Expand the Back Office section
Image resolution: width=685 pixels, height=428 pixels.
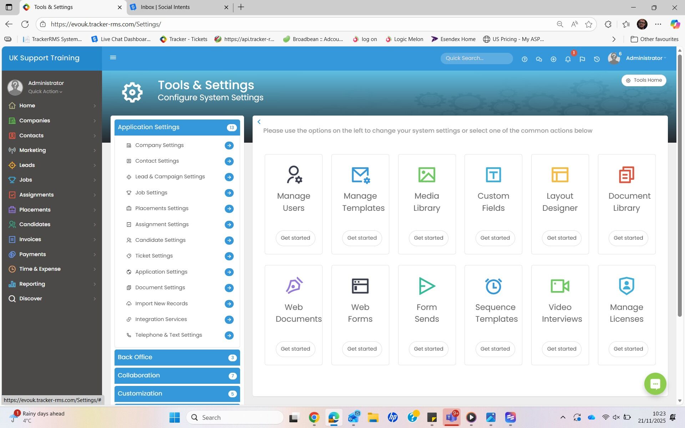[x=177, y=357]
